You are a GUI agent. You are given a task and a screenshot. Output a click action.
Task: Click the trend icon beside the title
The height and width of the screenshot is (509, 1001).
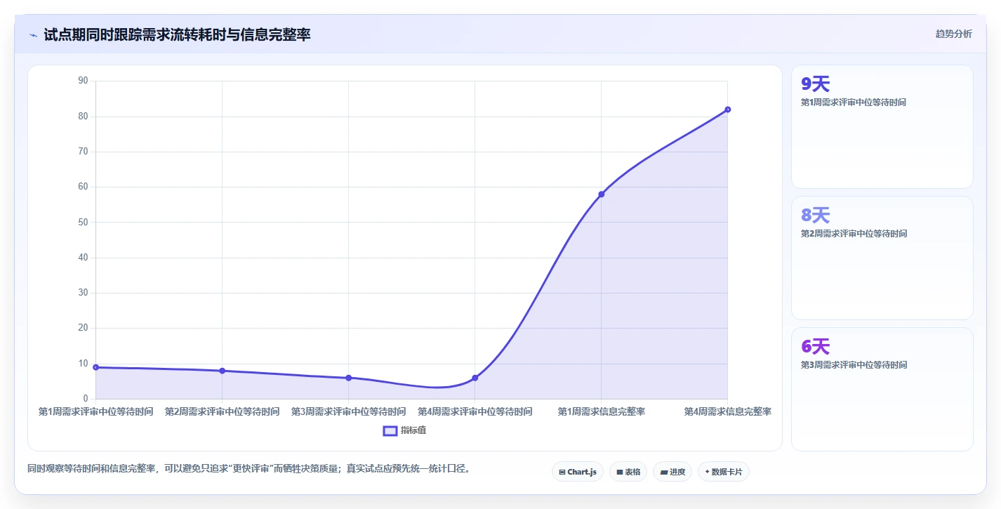pyautogui.click(x=33, y=35)
